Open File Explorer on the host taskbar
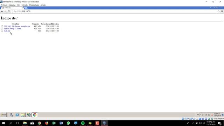The width and height of the screenshot is (224, 126). pos(25,123)
